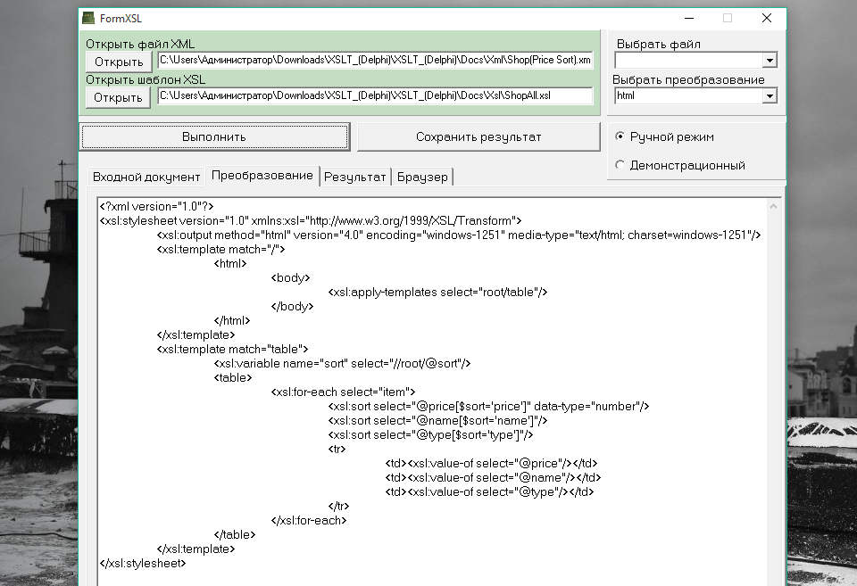Click the FormXSL application icon in title bar
This screenshot has width=857, height=586.
pos(88,18)
